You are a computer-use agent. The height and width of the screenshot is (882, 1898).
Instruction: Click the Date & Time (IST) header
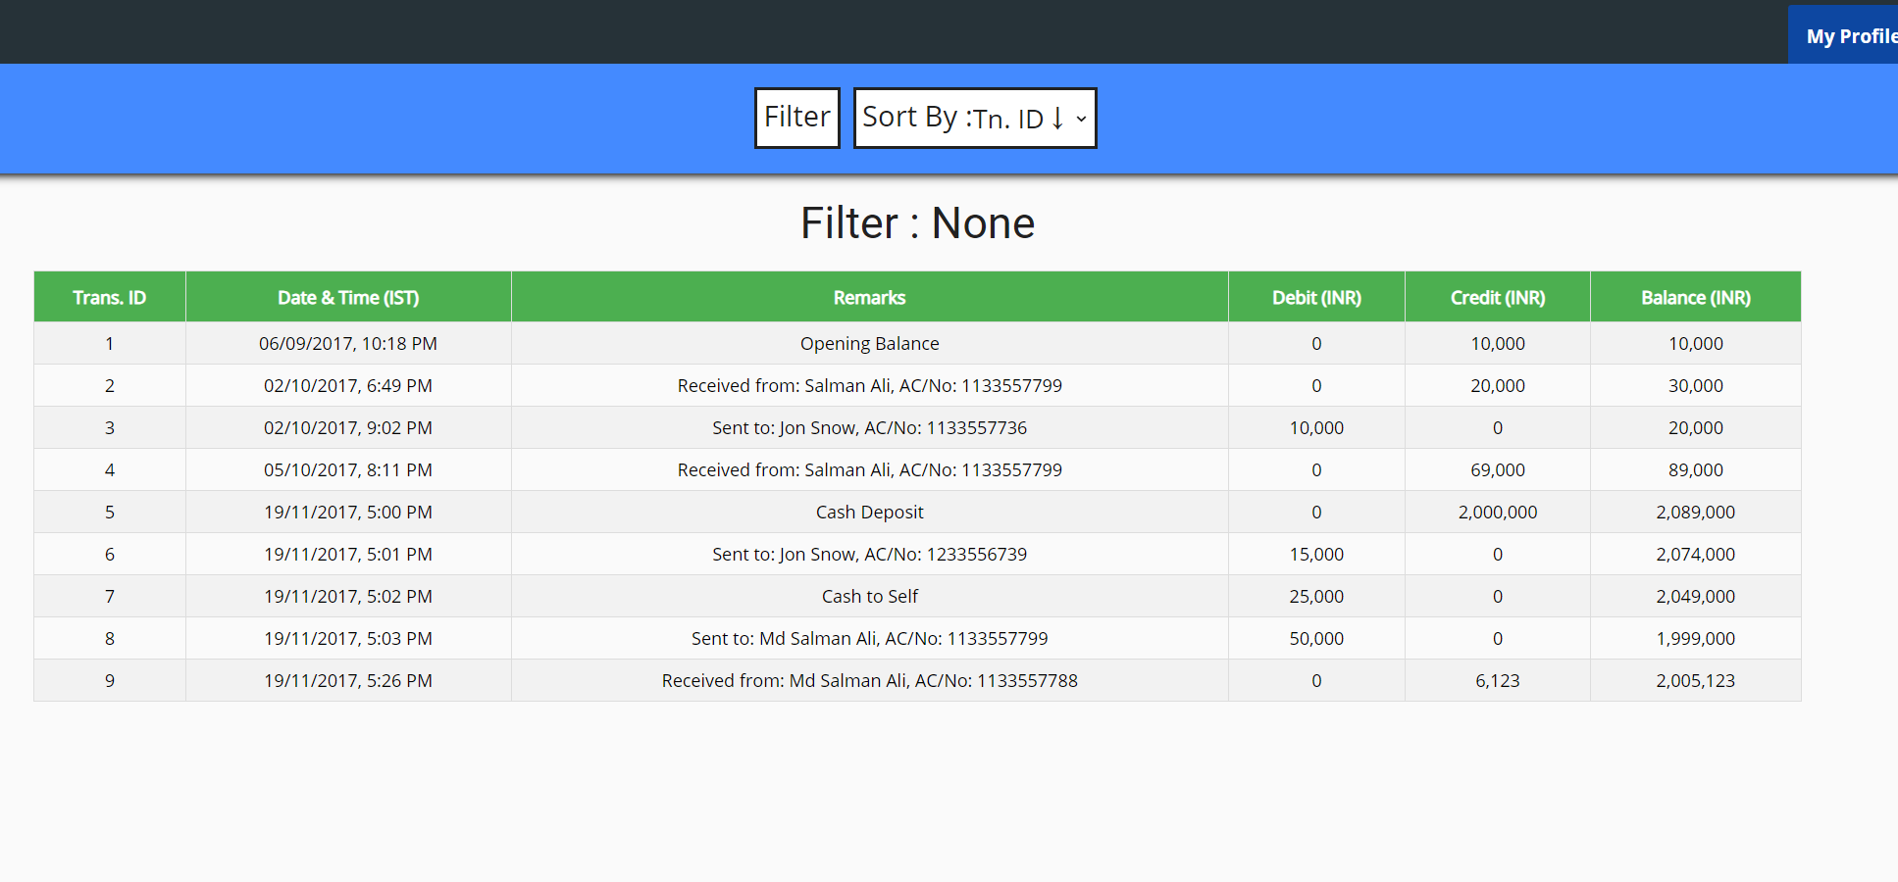[x=348, y=298]
